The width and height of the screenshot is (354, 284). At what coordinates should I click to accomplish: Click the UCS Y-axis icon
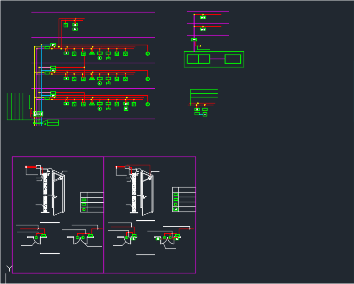point(9,268)
